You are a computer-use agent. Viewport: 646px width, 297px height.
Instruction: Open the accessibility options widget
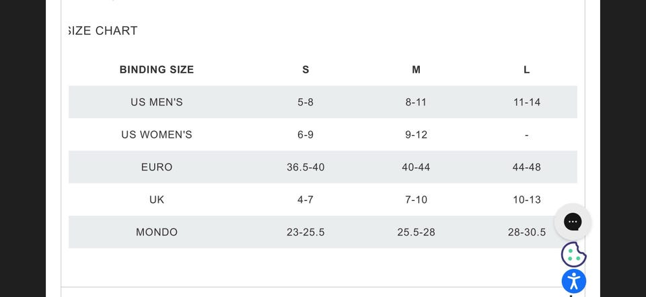coord(573,281)
